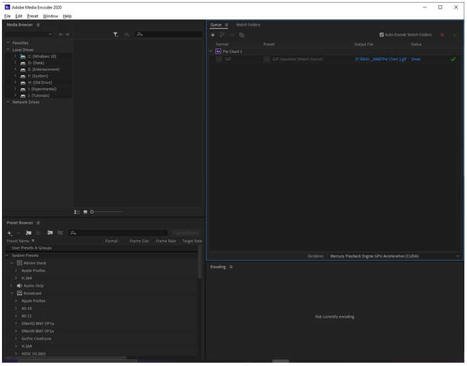Click Create New Preset Group folder icon

click(x=28, y=233)
